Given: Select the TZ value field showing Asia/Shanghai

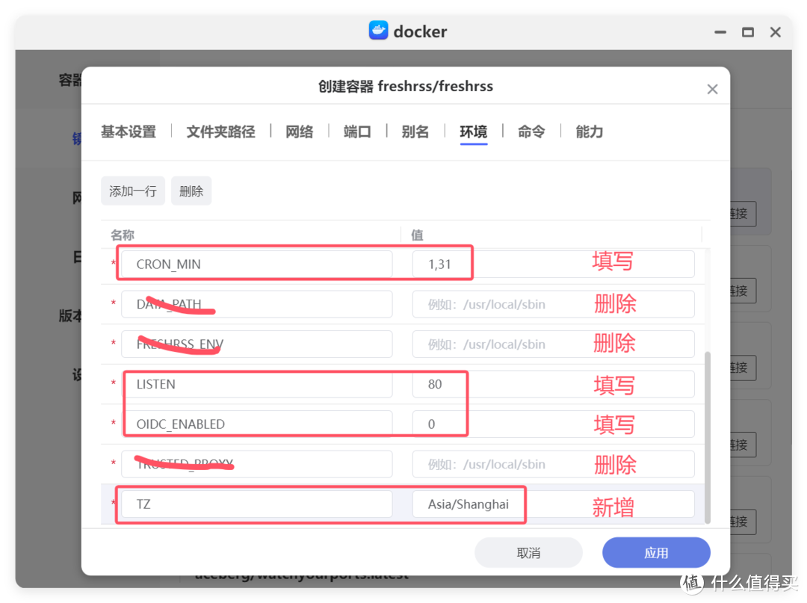Looking at the screenshot, I should [469, 504].
